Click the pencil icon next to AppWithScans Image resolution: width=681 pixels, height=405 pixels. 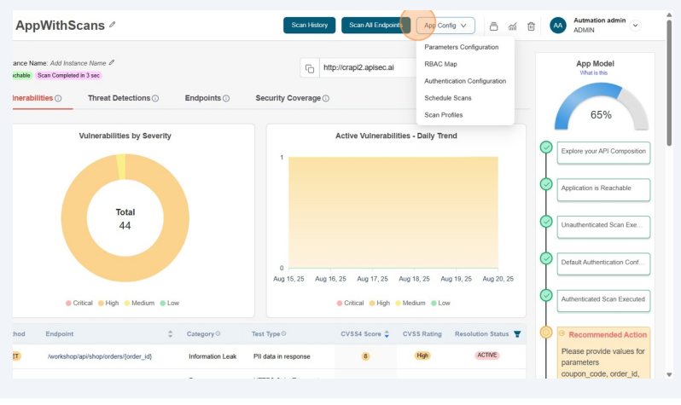(113, 25)
